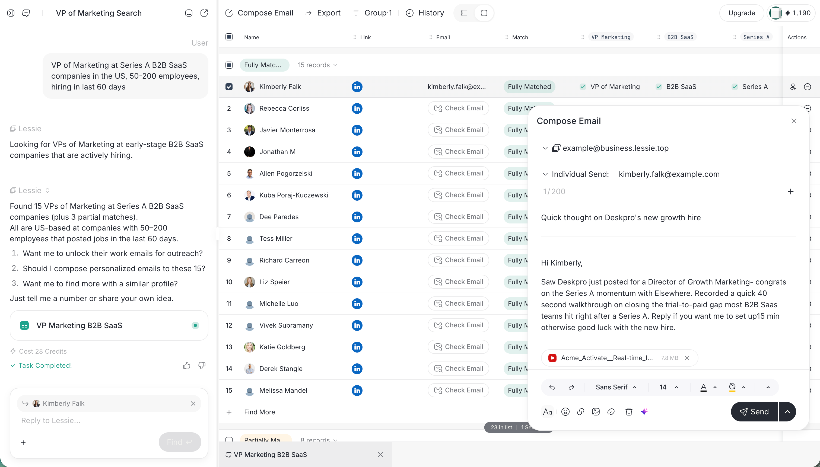Uncheck Kimberly Falk's row checkbox
Image resolution: width=820 pixels, height=467 pixels.
(229, 87)
